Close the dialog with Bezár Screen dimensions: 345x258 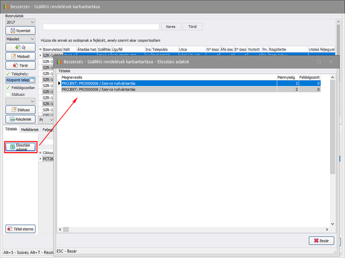tap(321, 240)
